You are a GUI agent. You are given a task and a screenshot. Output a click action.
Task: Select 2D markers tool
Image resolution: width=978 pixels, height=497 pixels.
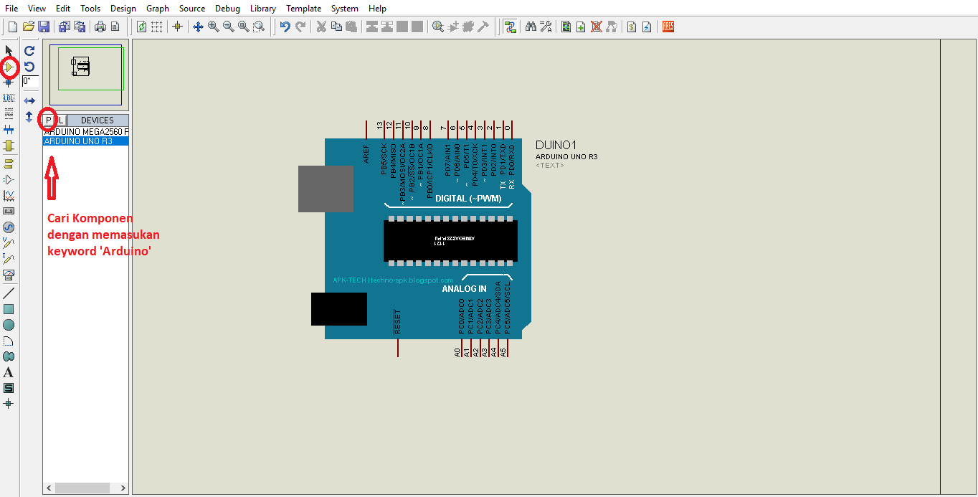pyautogui.click(x=9, y=404)
